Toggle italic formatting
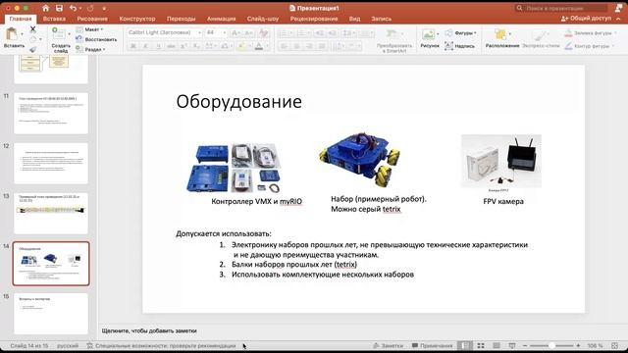The image size is (628, 353). tap(146, 46)
